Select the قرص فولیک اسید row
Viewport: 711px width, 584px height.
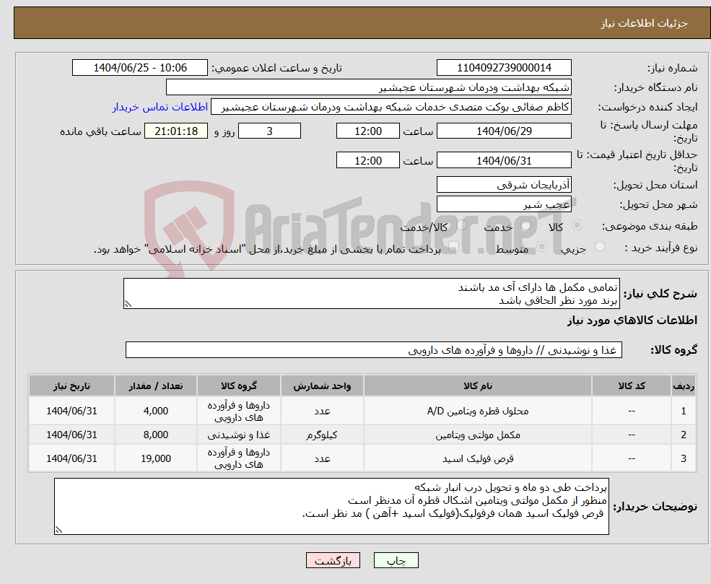pyautogui.click(x=362, y=458)
